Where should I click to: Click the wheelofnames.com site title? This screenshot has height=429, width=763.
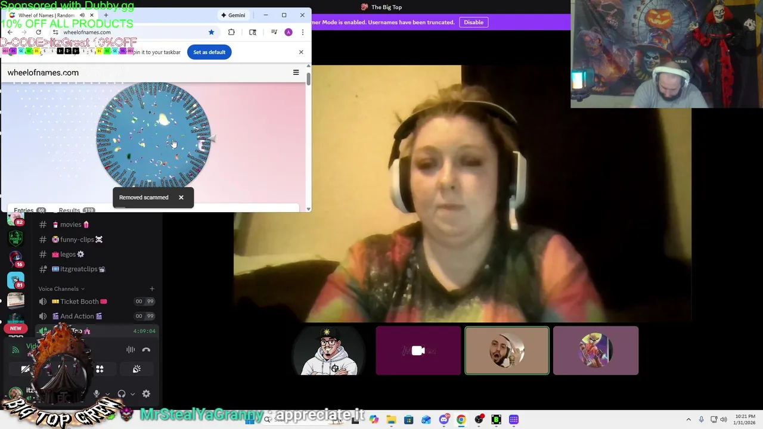point(43,73)
